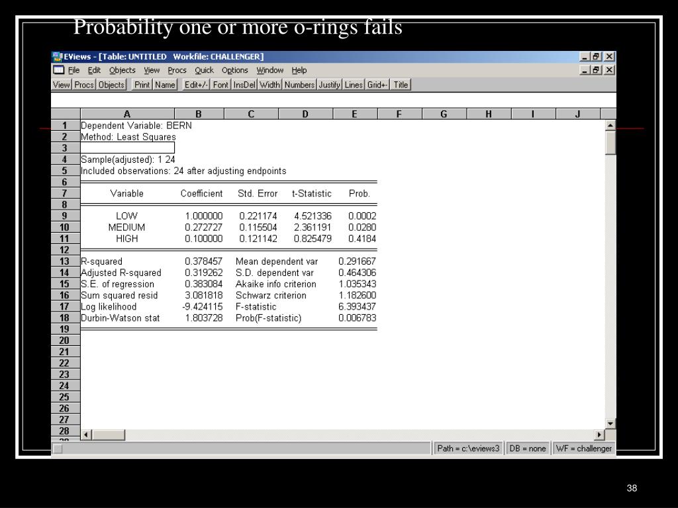Click LOW t-Statistic 4.521336
The image size is (678, 508).
(313, 216)
